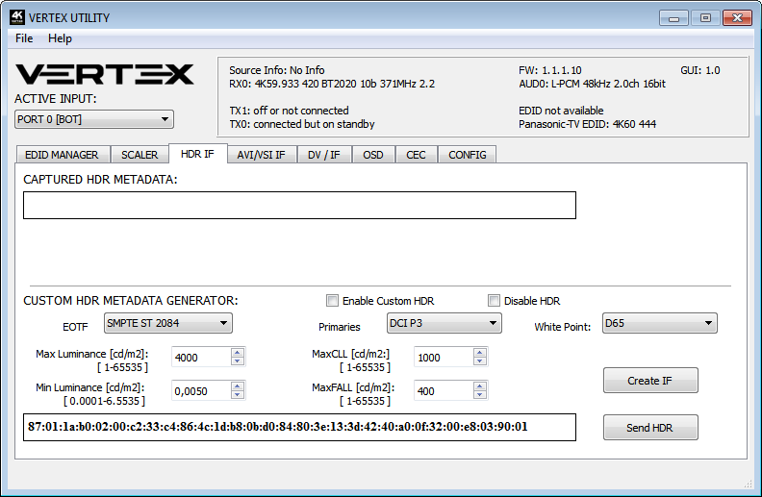Decrease MaxCLL with down arrow
Image resolution: width=762 pixels, height=497 pixels.
point(480,362)
